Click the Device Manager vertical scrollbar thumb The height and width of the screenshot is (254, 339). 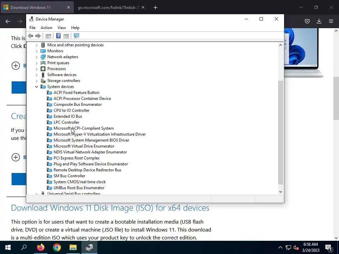(280, 132)
